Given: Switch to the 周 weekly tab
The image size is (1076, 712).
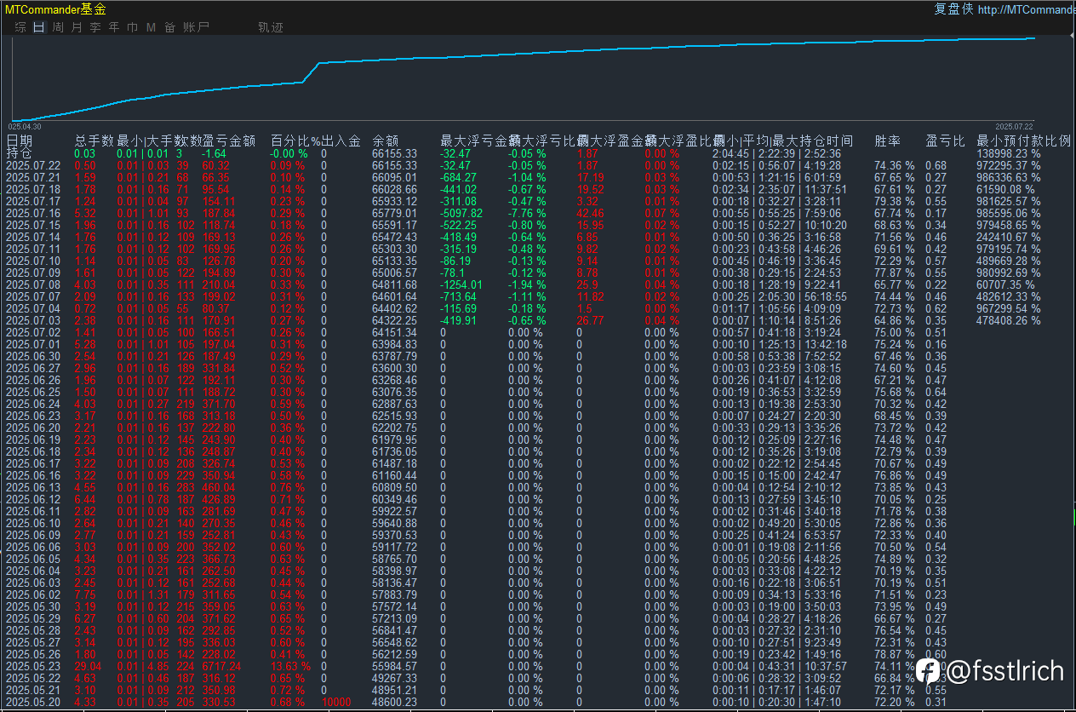Looking at the screenshot, I should coord(58,27).
